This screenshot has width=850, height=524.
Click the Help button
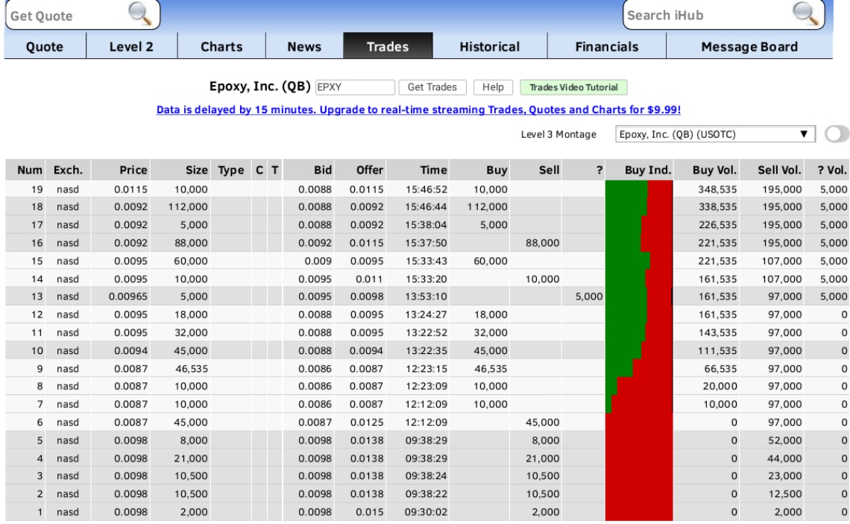pyautogui.click(x=493, y=87)
